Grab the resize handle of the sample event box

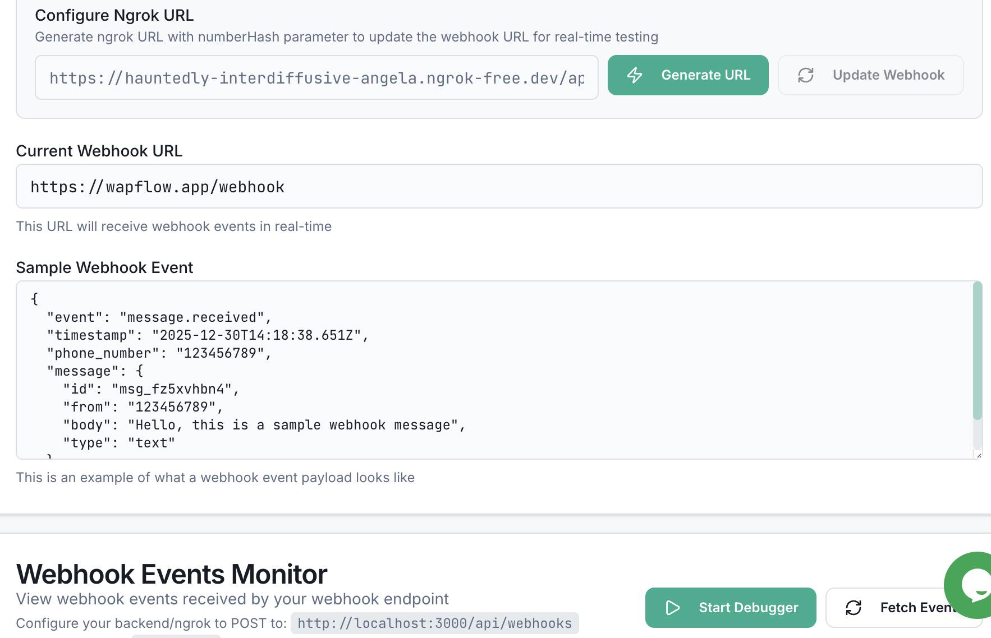pos(978,455)
